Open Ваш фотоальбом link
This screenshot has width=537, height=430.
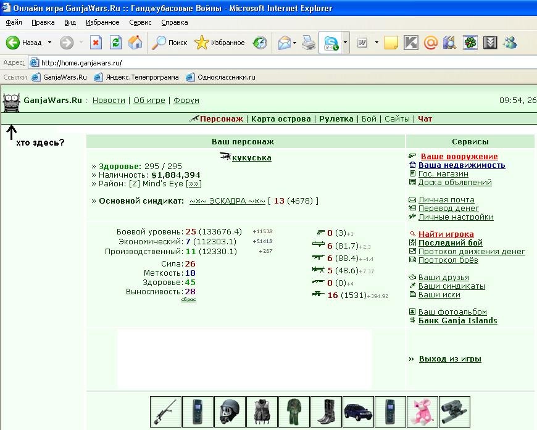[x=452, y=312]
